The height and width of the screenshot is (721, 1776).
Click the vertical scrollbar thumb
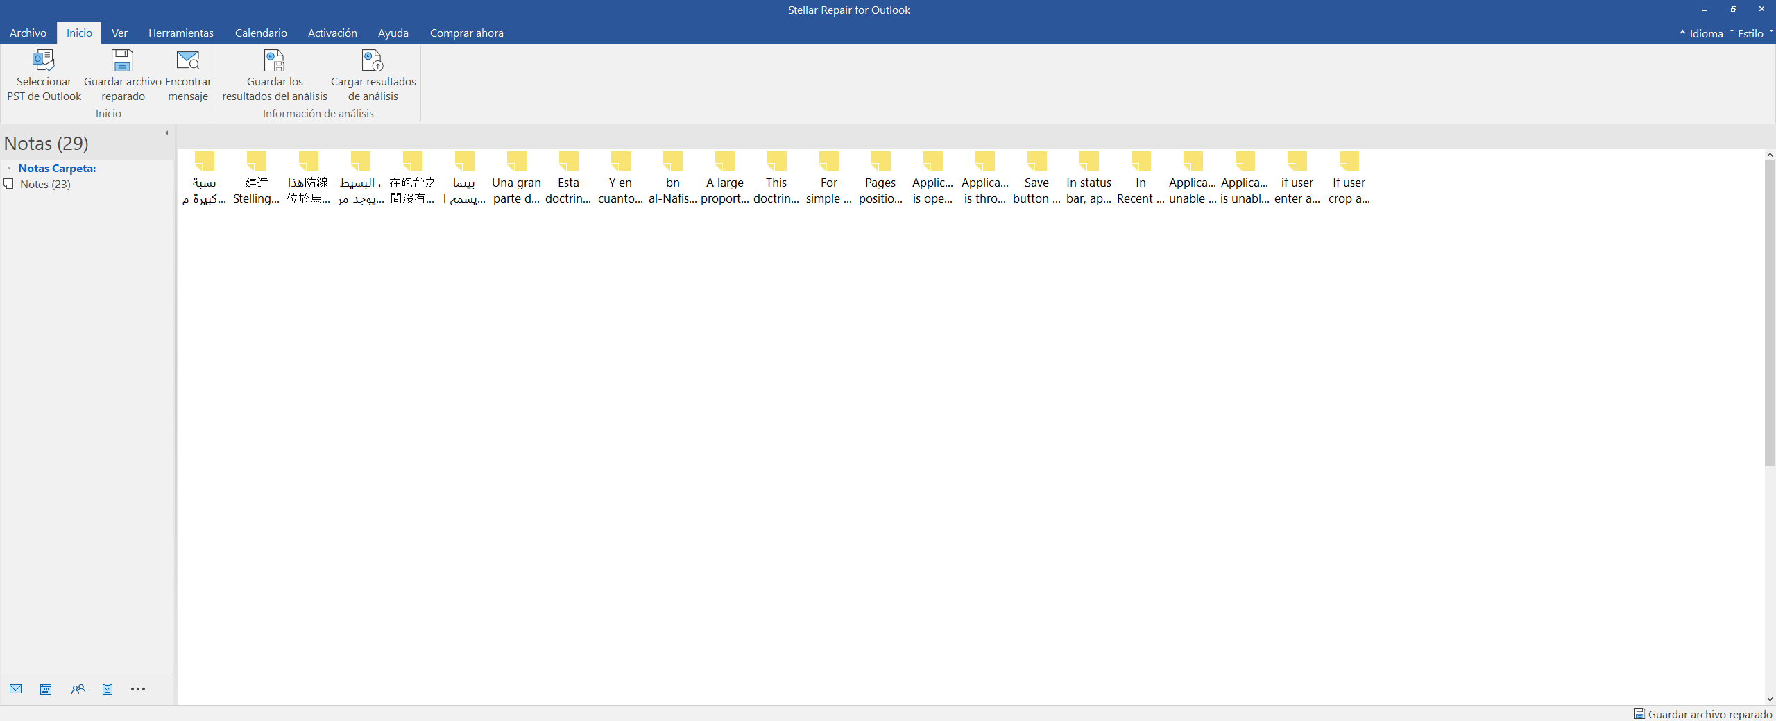(x=1770, y=312)
